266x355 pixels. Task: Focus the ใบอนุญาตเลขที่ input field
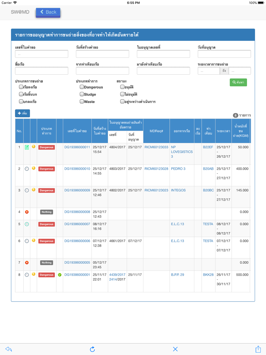[x=163, y=54]
